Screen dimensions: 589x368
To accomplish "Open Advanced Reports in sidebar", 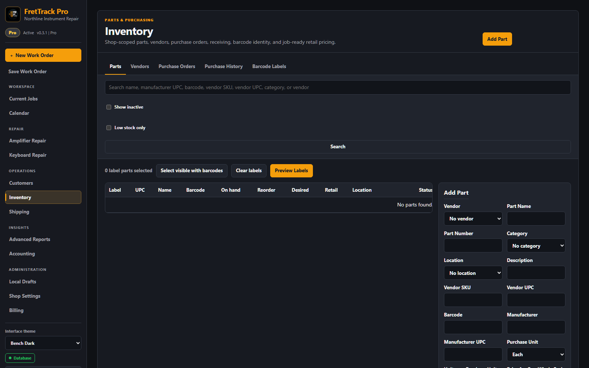I will (x=43, y=239).
